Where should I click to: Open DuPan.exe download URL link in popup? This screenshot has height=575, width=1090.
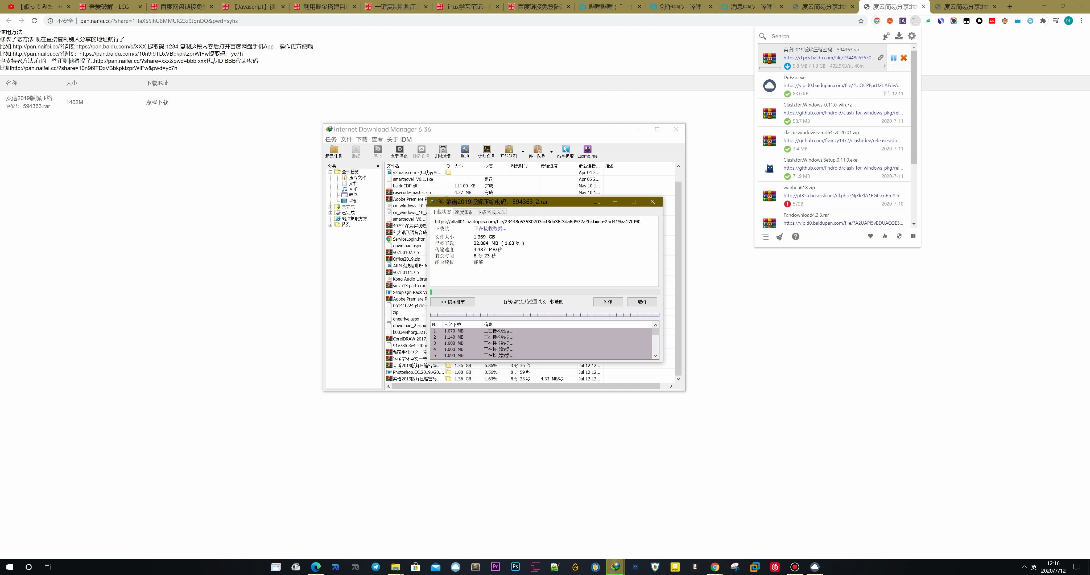click(842, 85)
